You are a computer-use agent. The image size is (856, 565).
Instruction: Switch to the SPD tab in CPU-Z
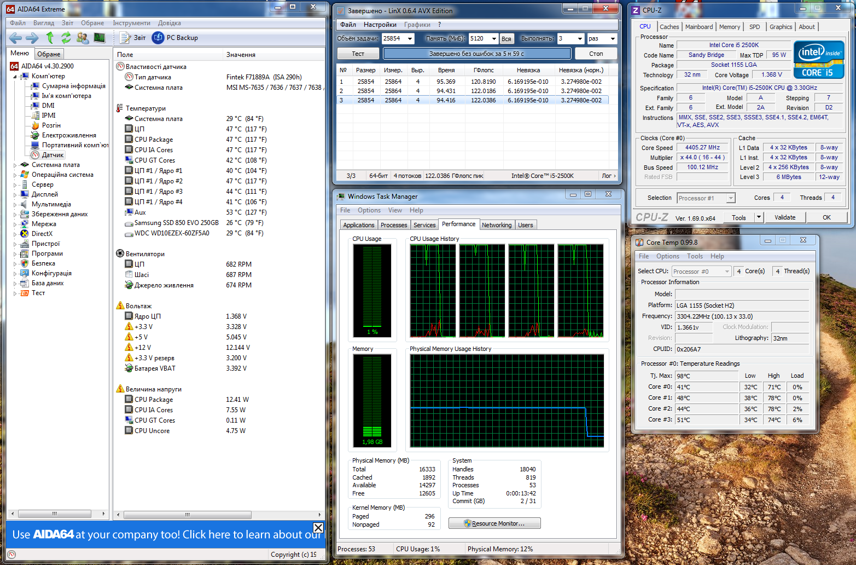755,27
